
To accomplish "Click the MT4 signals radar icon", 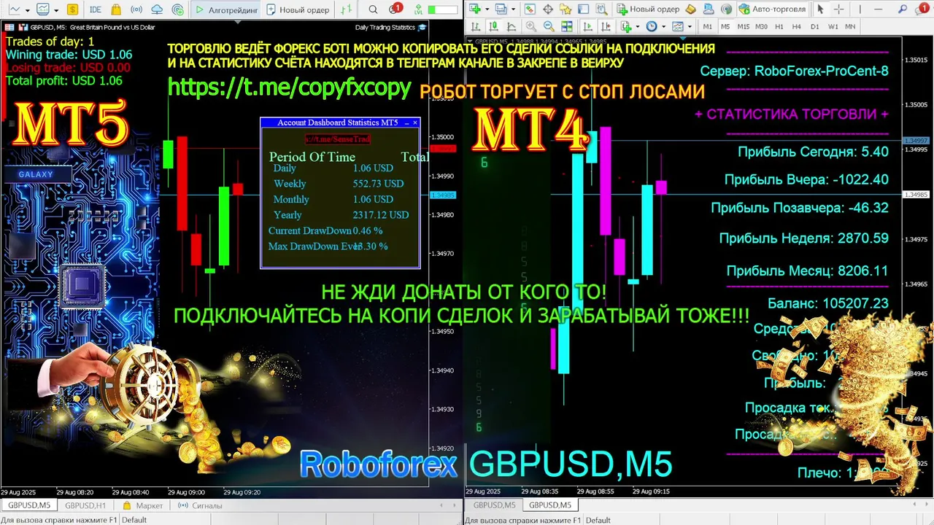I will (x=727, y=9).
